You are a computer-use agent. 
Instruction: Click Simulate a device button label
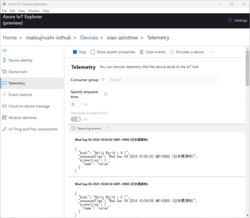189,52
